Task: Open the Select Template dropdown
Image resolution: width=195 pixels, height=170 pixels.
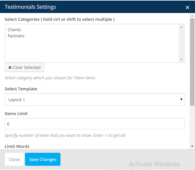Action: pos(95,99)
